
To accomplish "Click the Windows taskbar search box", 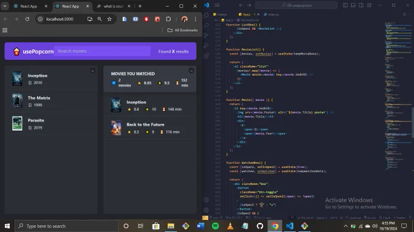I will 66,226.
